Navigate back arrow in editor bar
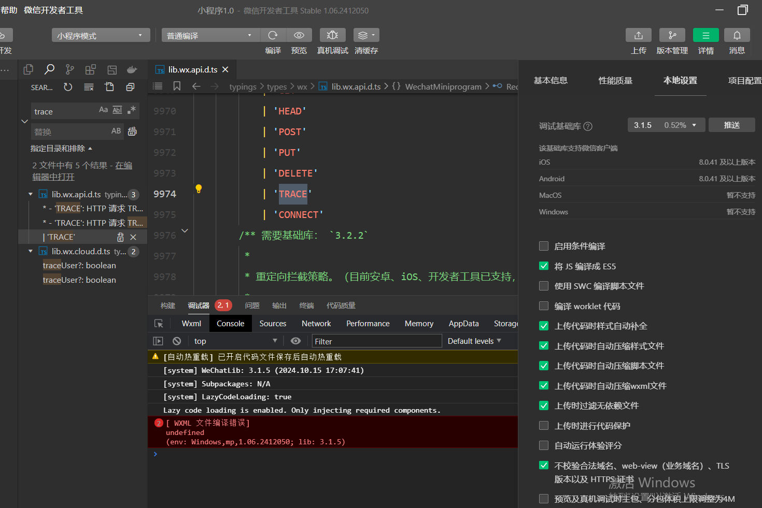 point(196,86)
